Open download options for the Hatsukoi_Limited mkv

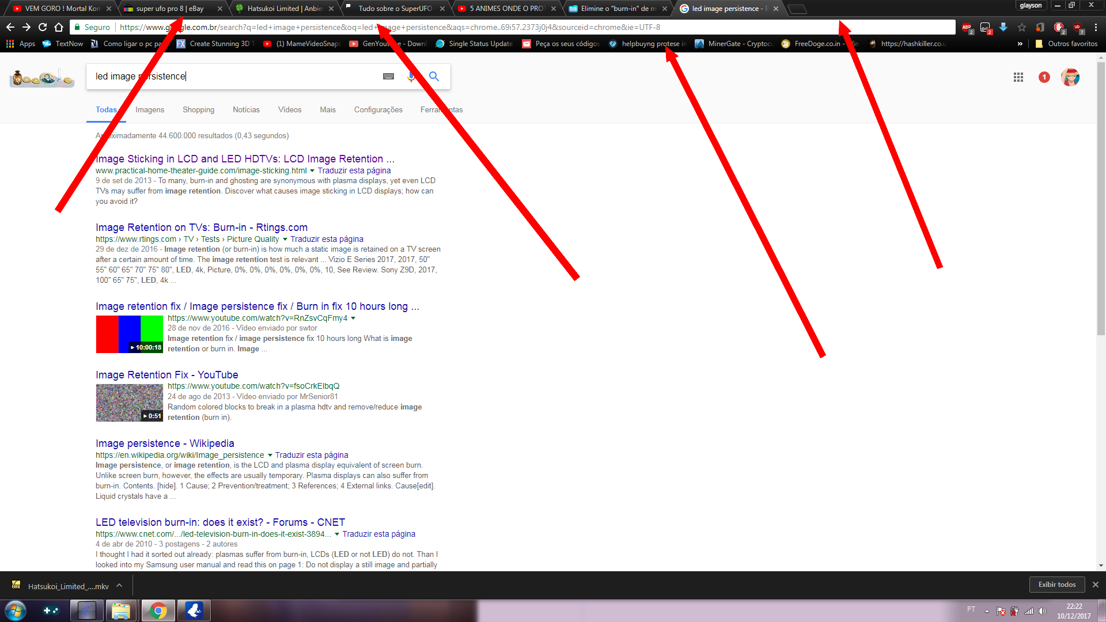click(119, 586)
